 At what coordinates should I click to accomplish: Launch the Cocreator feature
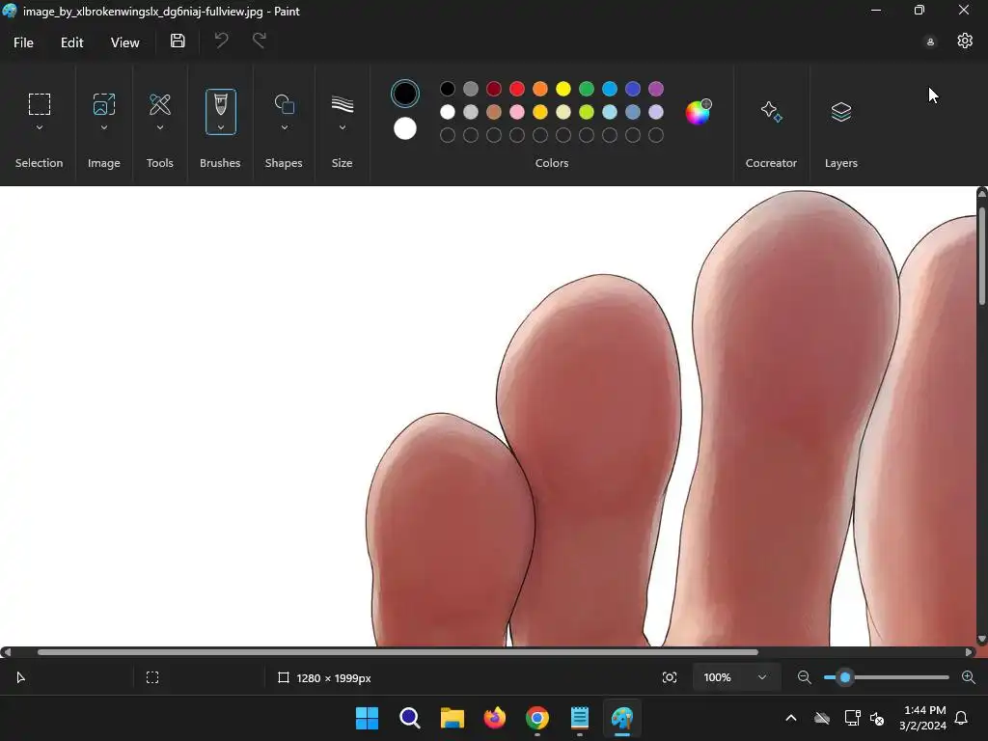pyautogui.click(x=771, y=112)
